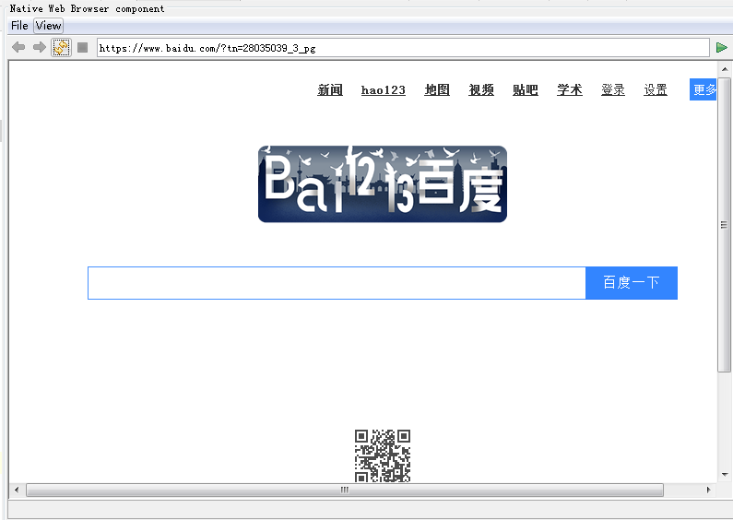
Task: Focus the Baidu search input box
Action: pos(337,283)
